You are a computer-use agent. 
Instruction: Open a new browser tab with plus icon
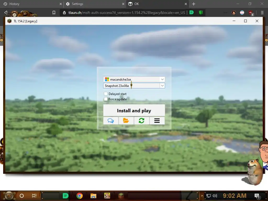coord(193,4)
